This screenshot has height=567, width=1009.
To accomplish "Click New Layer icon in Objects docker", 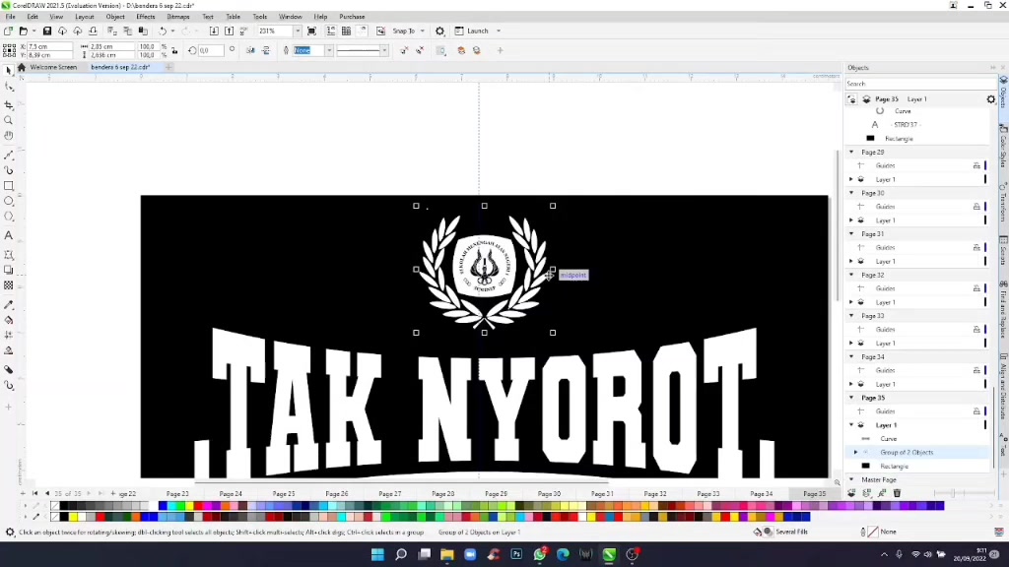I will pos(852,493).
